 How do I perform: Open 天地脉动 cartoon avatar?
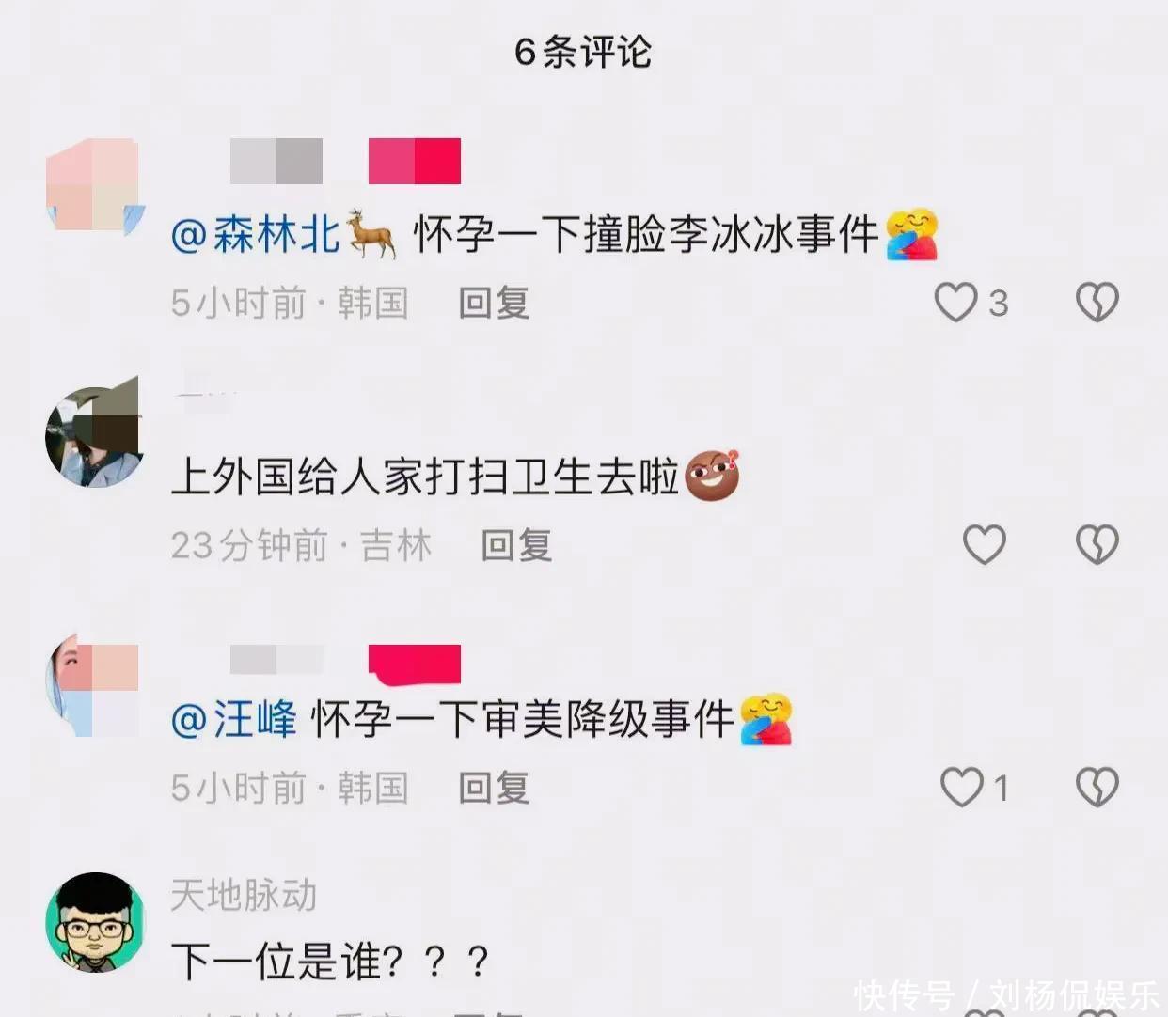point(95,922)
